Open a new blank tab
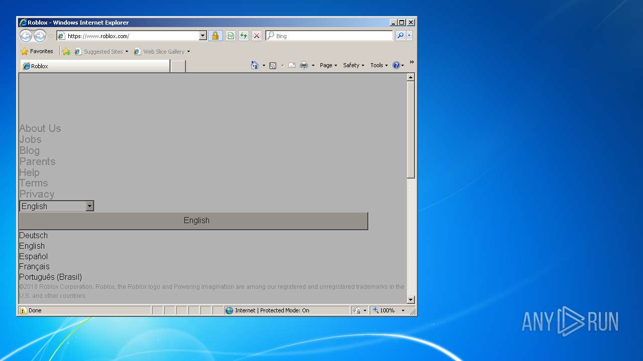643x361 pixels. click(x=178, y=66)
